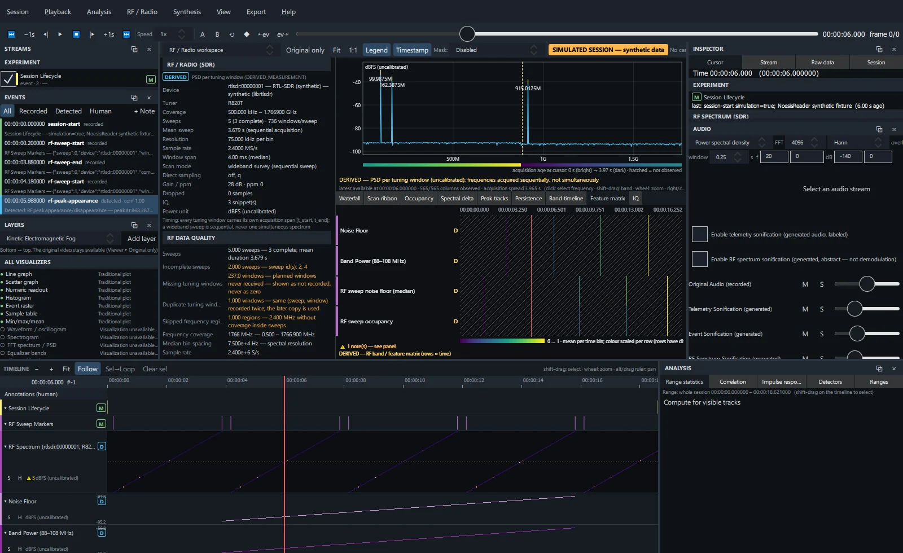Detach the Streams panel
903x553 pixels.
pos(134,49)
